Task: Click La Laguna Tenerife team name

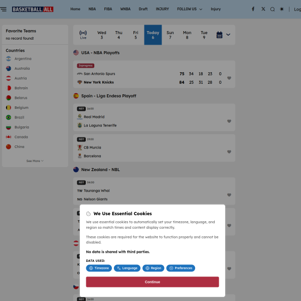Action: pos(100,125)
